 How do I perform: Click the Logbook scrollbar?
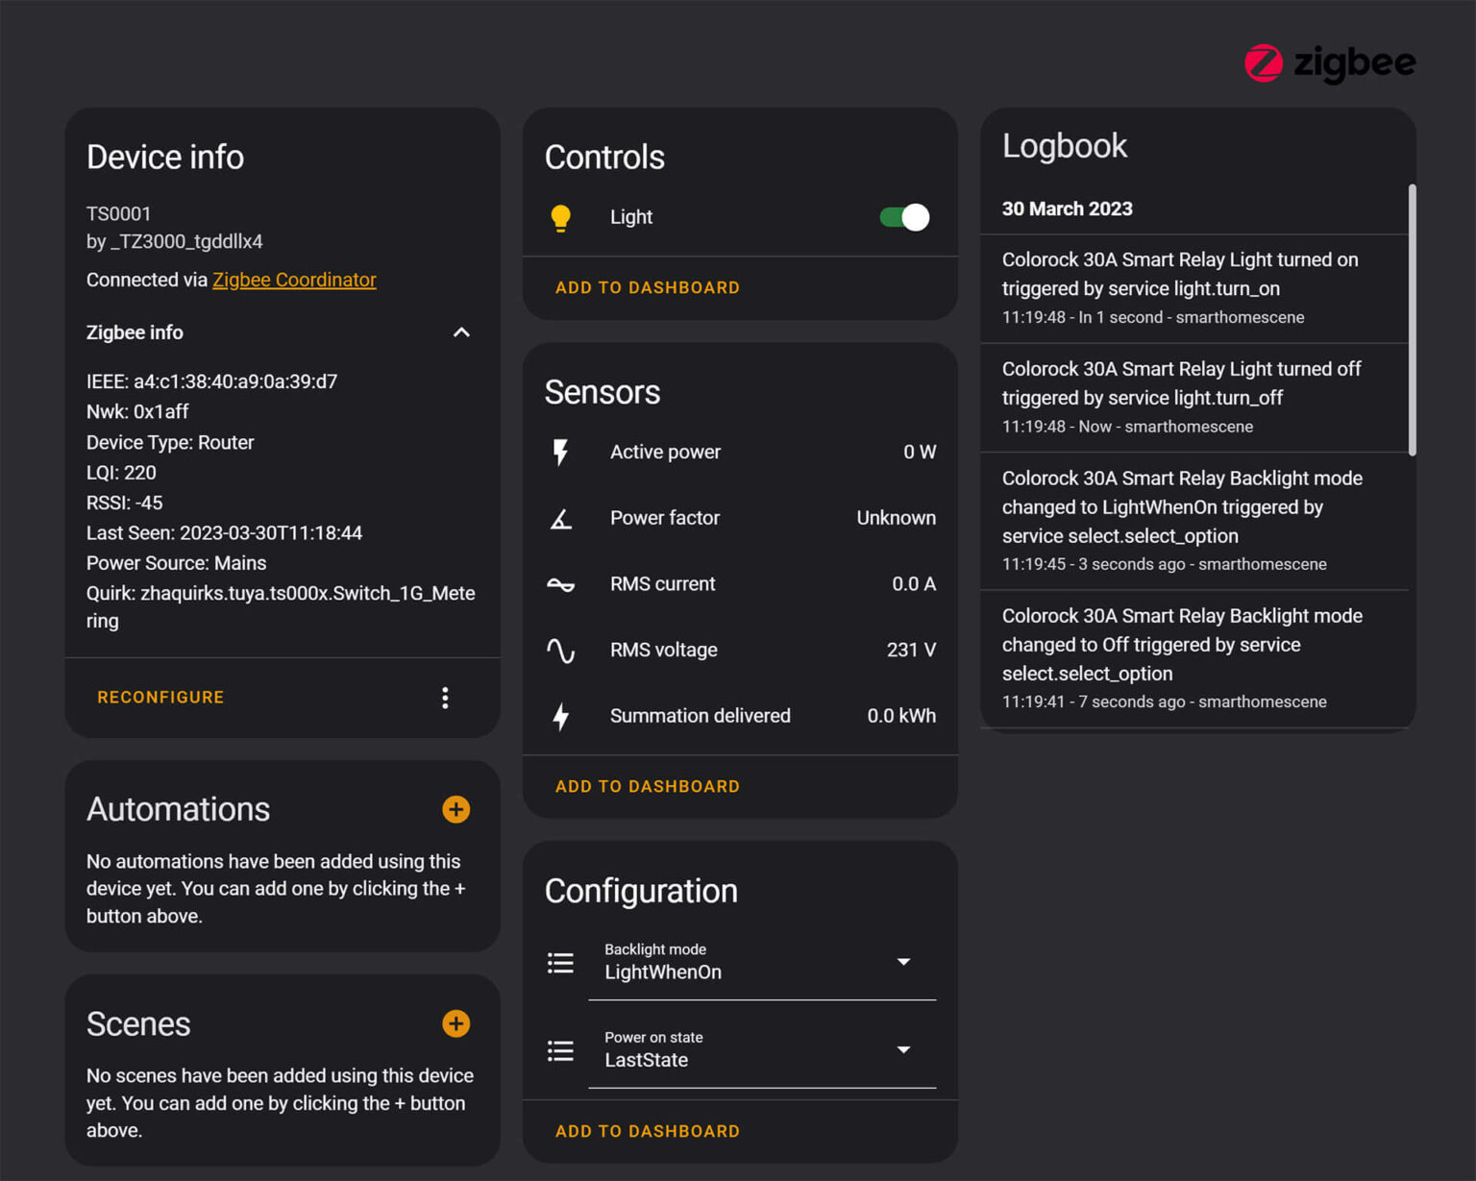[1412, 319]
